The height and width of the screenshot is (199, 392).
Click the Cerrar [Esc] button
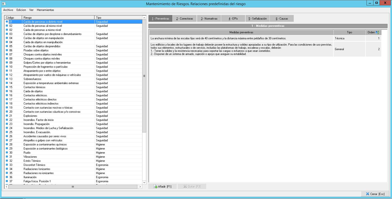click(x=375, y=194)
